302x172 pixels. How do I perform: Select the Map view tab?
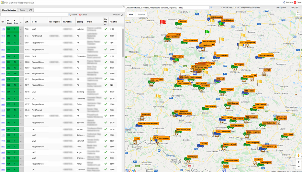click(x=131, y=15)
